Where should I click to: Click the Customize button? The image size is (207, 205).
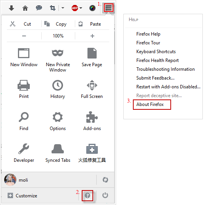point(23,195)
